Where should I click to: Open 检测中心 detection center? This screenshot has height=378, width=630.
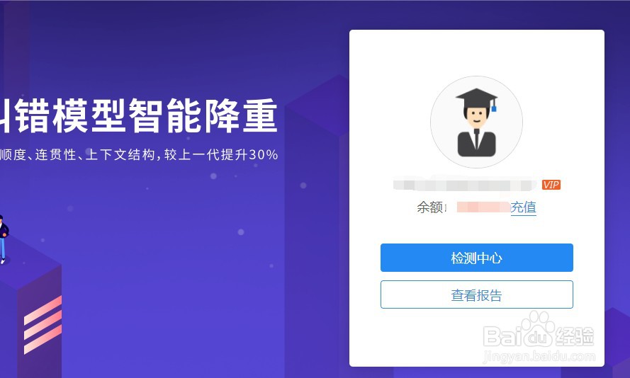pos(476,258)
